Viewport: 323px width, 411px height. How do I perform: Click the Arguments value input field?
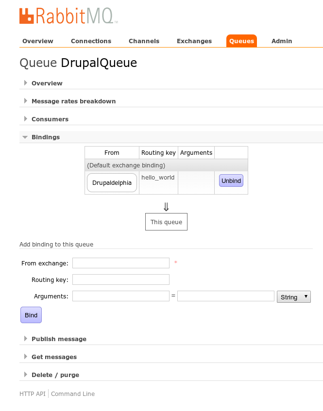226,296
